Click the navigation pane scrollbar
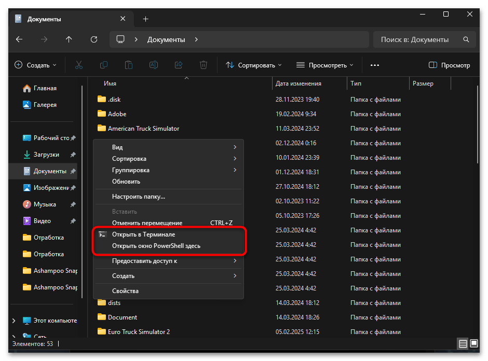Screen dimensions: 488x361 click(x=82, y=191)
